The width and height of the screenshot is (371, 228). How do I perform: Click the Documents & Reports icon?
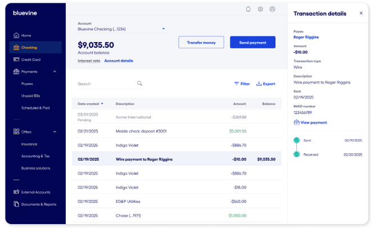pyautogui.click(x=16, y=204)
